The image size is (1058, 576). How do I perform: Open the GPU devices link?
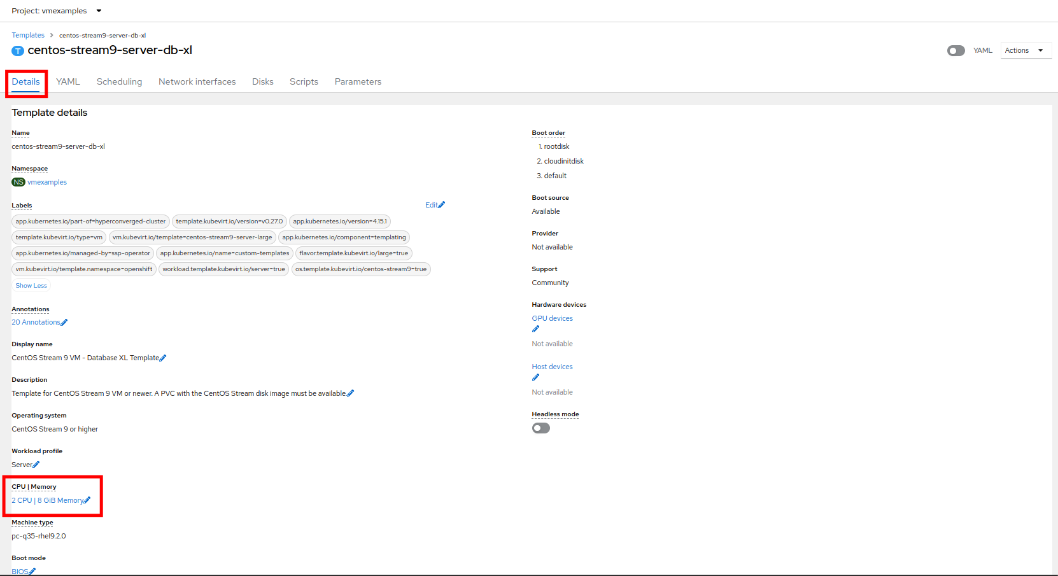coord(552,318)
